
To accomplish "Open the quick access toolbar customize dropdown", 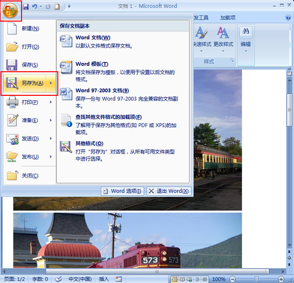I will [x=69, y=6].
